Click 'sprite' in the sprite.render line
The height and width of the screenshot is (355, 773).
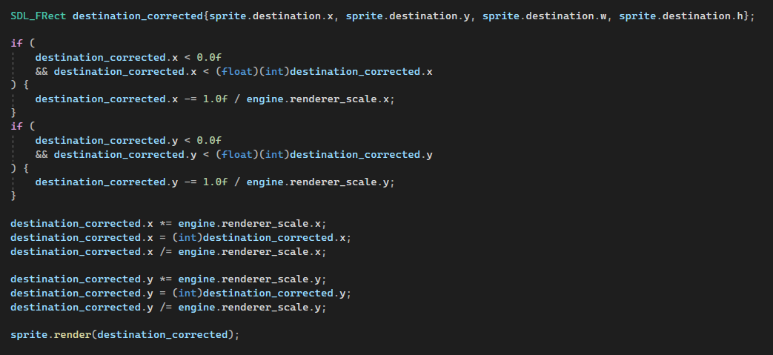click(x=29, y=335)
